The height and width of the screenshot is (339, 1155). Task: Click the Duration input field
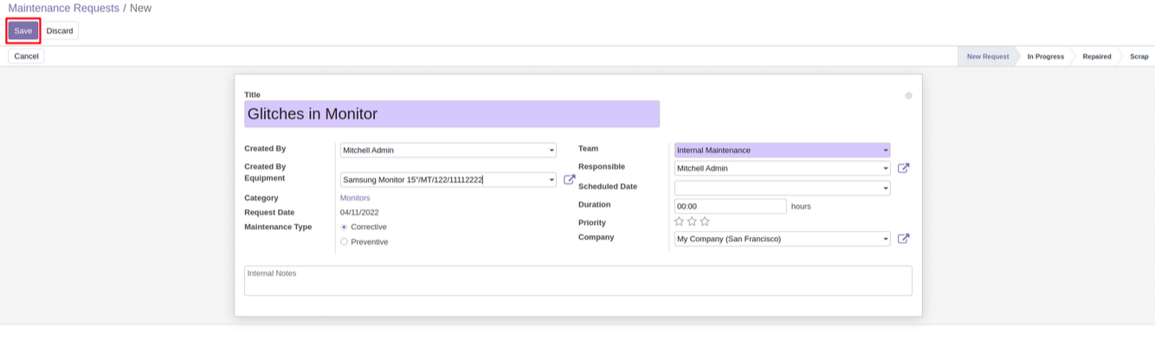tap(731, 207)
